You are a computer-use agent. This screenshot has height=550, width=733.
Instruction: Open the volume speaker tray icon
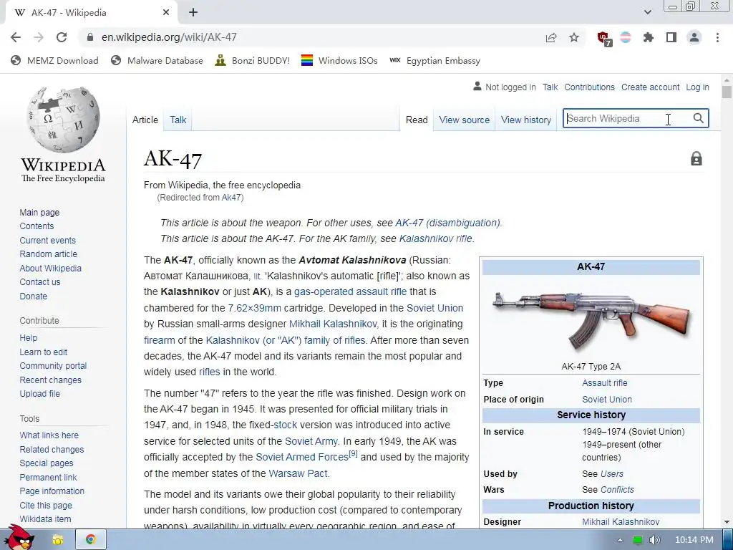pyautogui.click(x=654, y=540)
